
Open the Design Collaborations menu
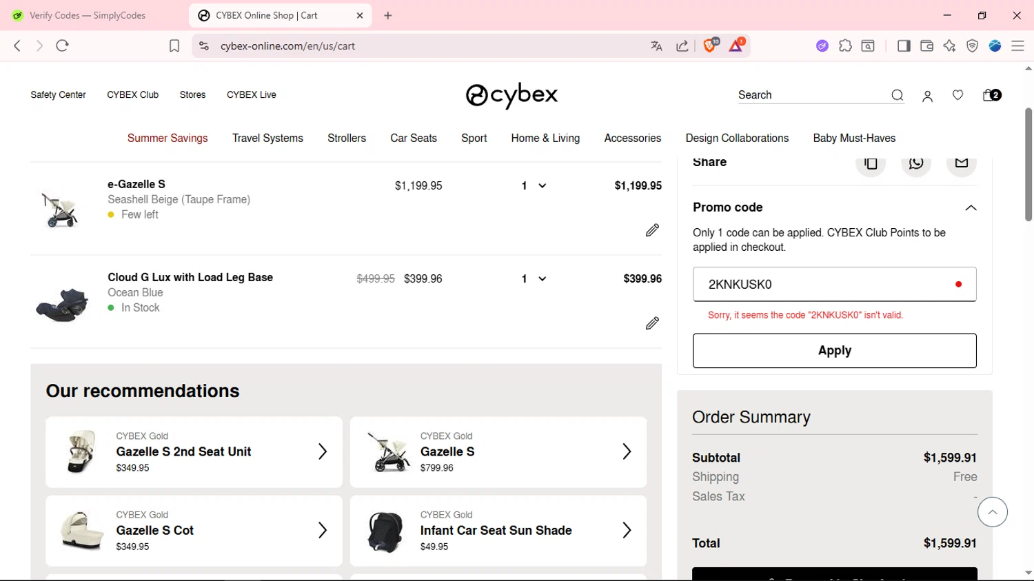737,138
